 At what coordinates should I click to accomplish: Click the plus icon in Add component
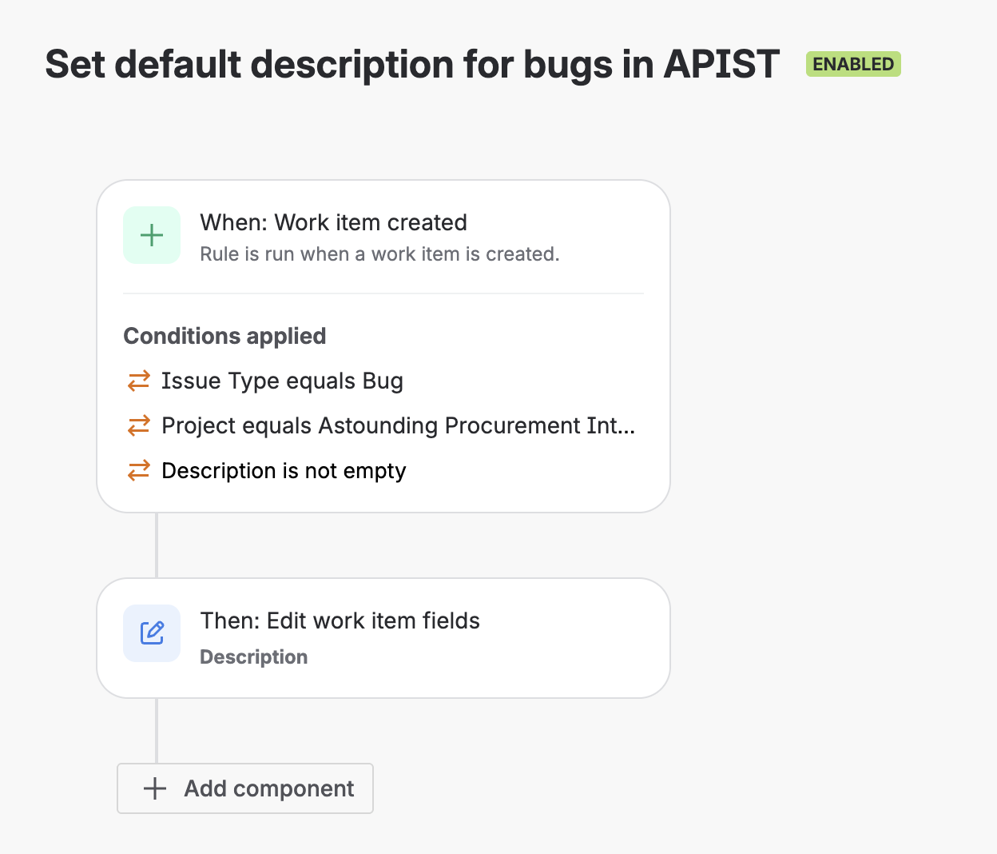[153, 788]
